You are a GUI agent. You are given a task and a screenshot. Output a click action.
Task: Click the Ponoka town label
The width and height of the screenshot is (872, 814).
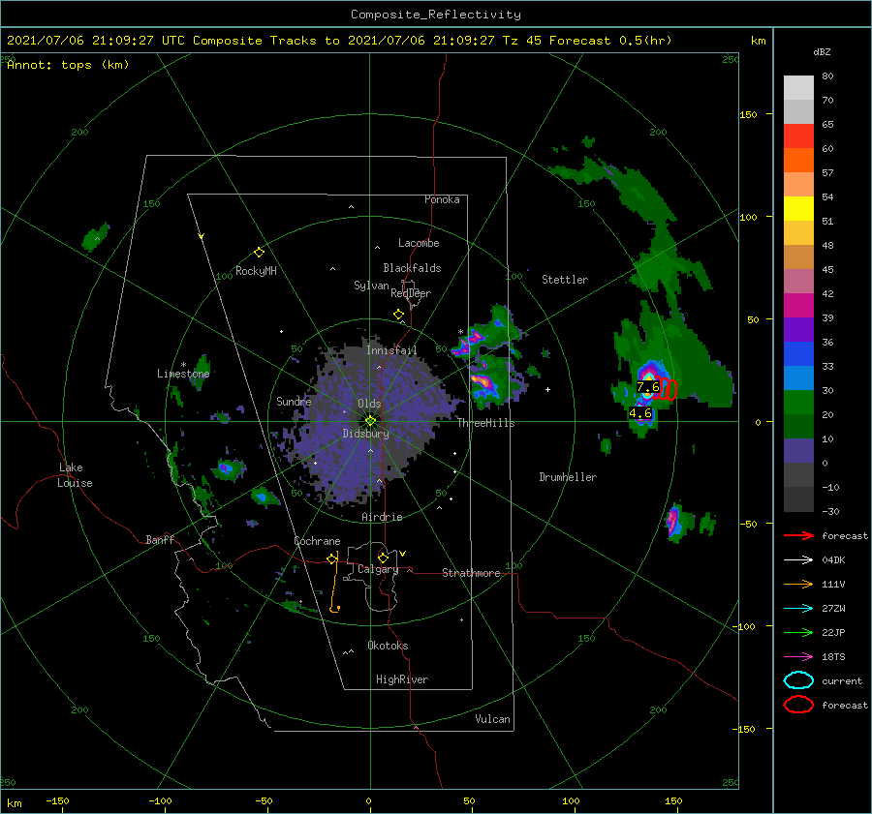tap(442, 199)
